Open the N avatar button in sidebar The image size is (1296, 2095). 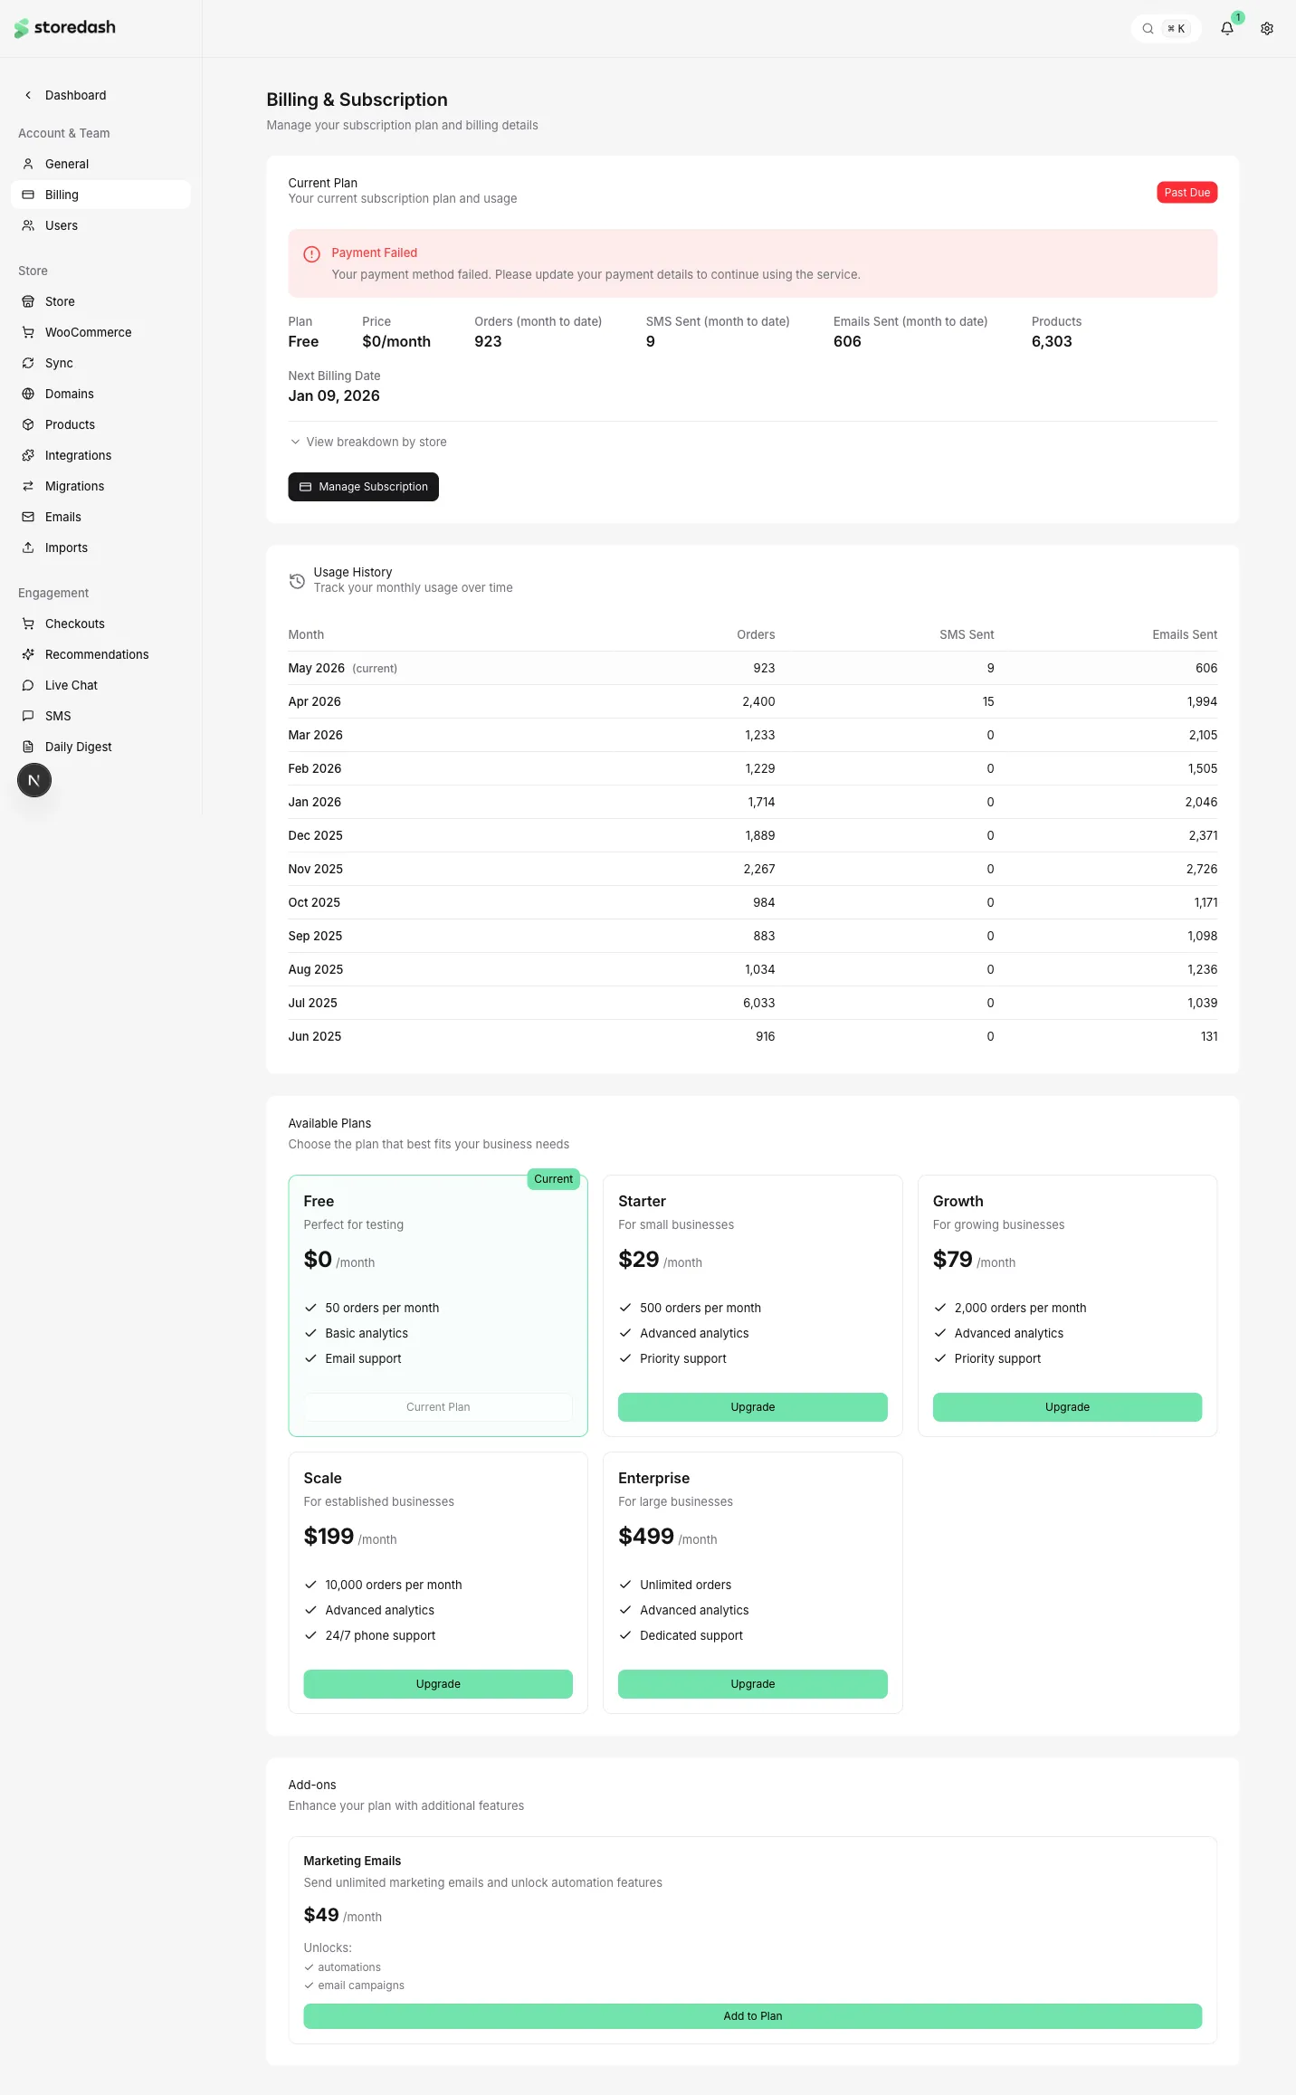coord(34,780)
